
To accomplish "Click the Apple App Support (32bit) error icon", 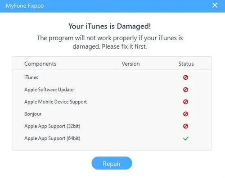I will pos(185,126).
